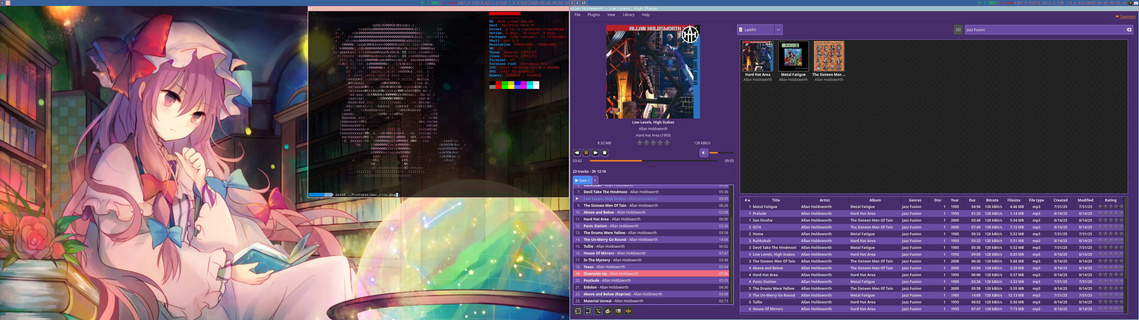Click the append tracks list icon

click(x=618, y=311)
